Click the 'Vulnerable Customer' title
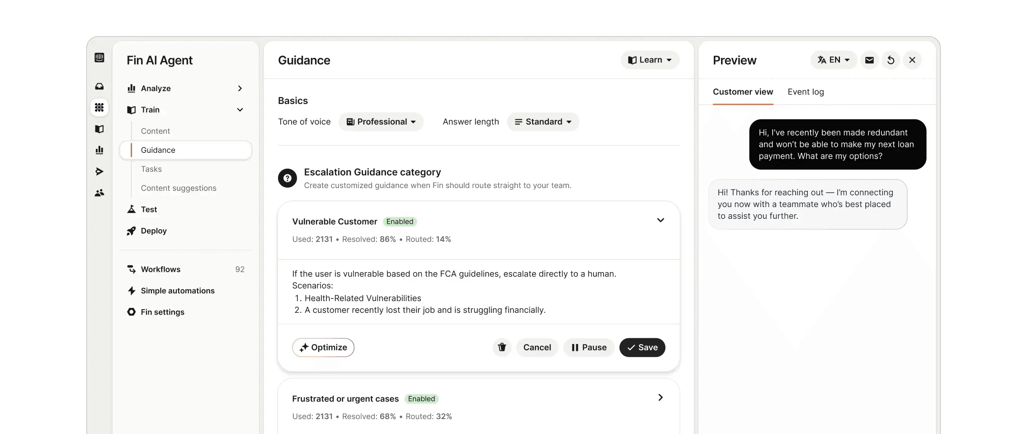Viewport: 1028px width, 434px height. coord(335,222)
